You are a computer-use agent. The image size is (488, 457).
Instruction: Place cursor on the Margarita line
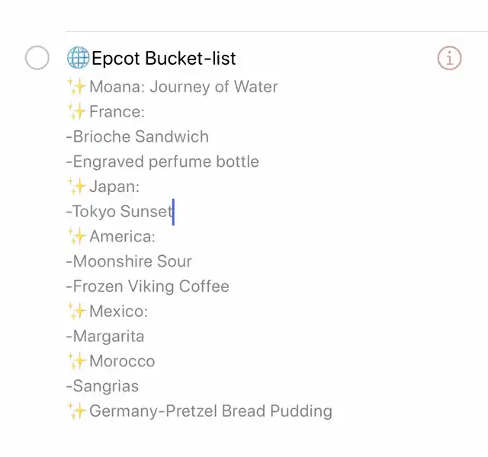click(x=105, y=336)
